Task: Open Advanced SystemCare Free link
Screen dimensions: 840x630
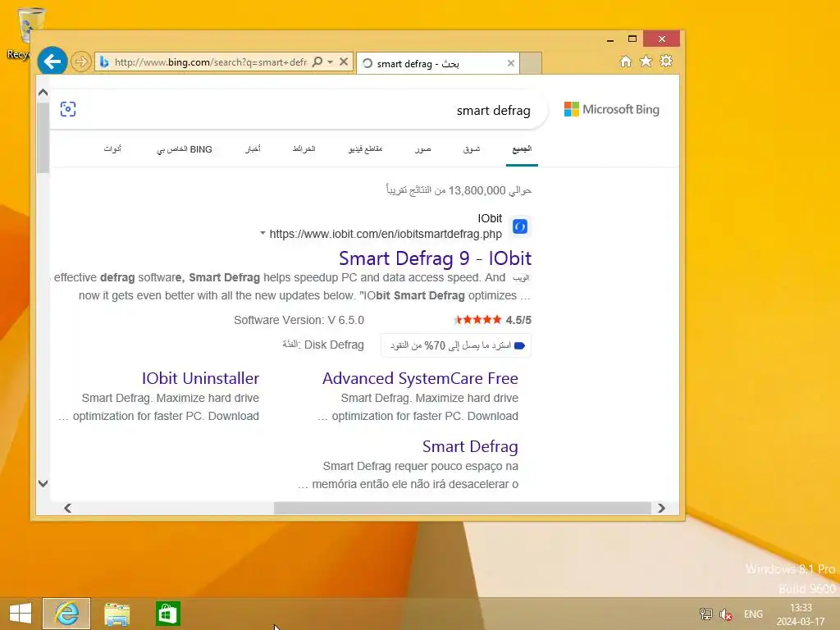Action: [x=420, y=379]
